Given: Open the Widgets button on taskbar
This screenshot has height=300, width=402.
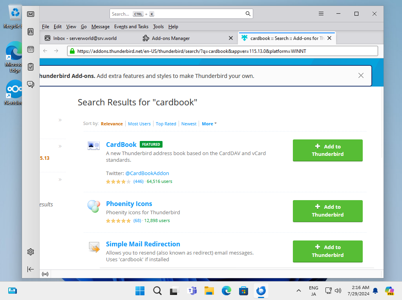Looking at the screenshot, I should [x=12, y=291].
